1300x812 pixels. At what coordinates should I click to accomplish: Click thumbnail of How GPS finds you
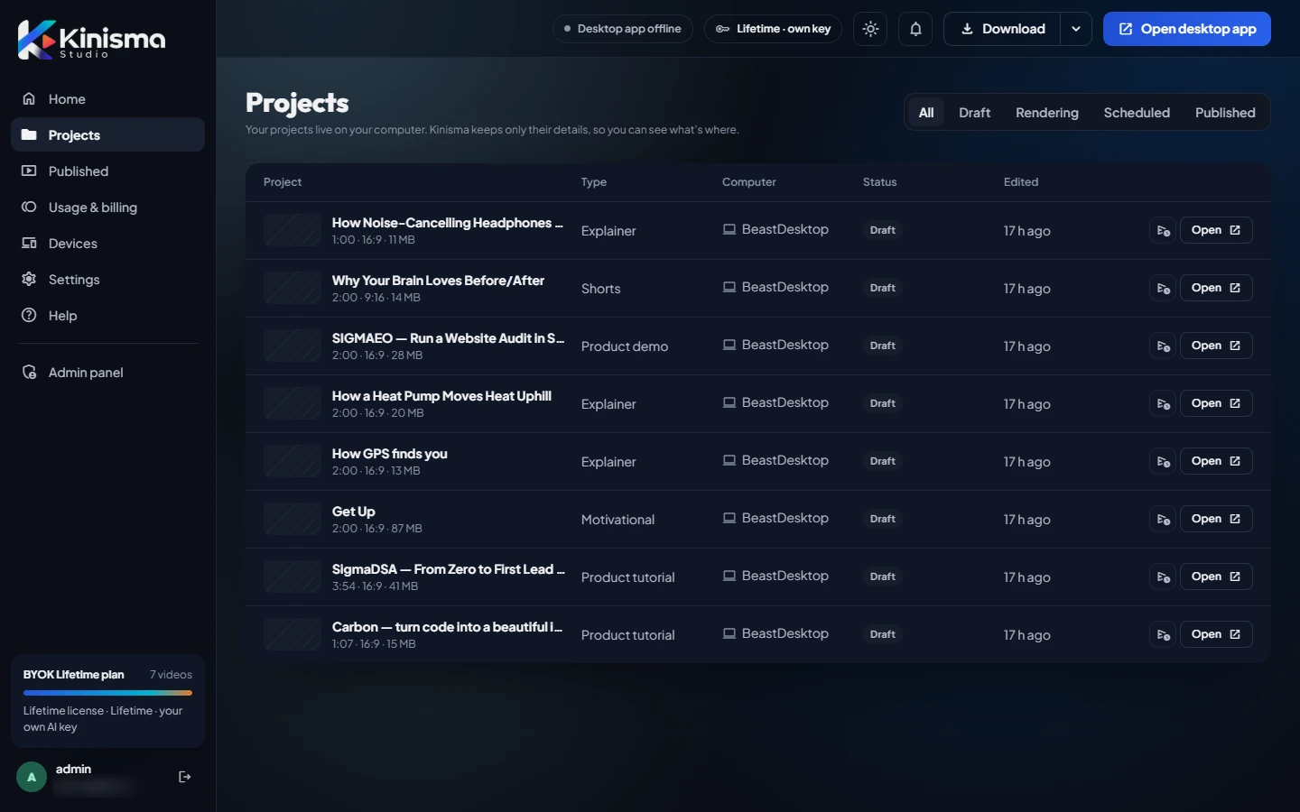tap(292, 461)
